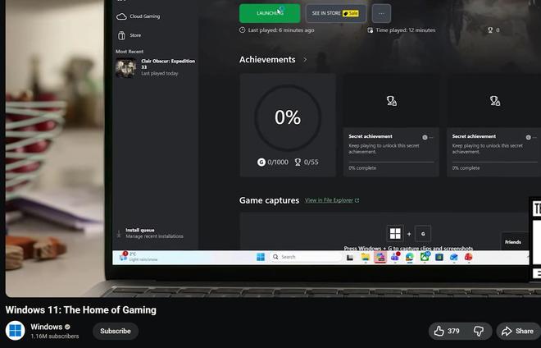The height and width of the screenshot is (348, 541).
Task: Click the video title Windows 11: The Home of Gaming
Action: point(81,309)
